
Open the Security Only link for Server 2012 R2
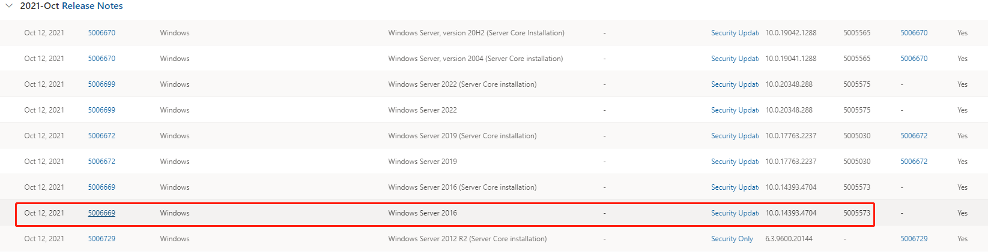click(732, 239)
